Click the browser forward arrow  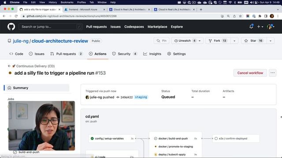pyautogui.click(x=10, y=16)
